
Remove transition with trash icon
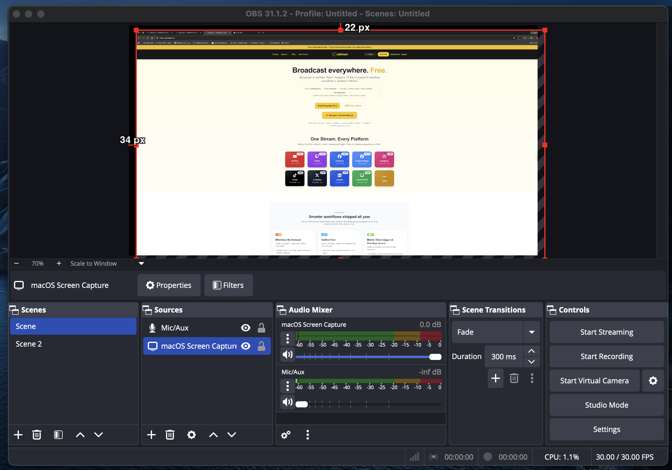pyautogui.click(x=514, y=378)
